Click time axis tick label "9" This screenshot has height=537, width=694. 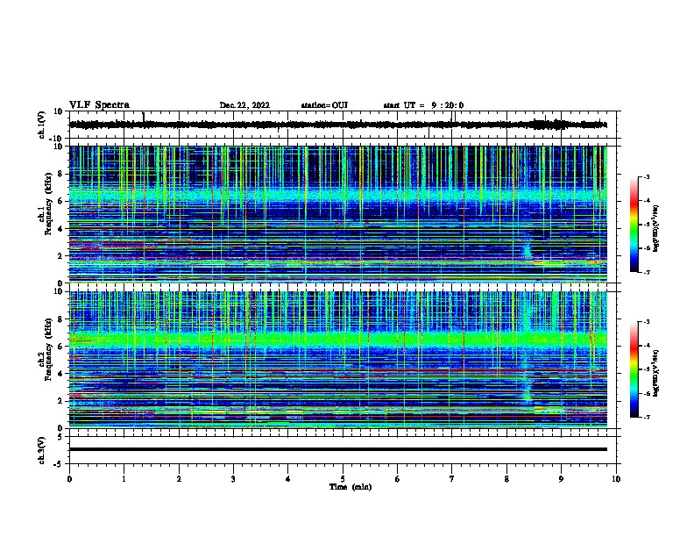click(x=561, y=479)
